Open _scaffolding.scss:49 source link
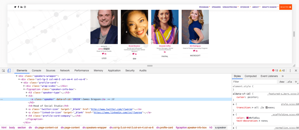 pos(285,115)
